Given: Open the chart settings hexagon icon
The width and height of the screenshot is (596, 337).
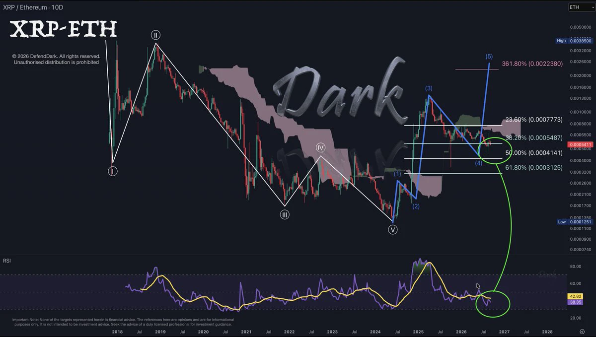Looking at the screenshot, I should click(x=582, y=331).
